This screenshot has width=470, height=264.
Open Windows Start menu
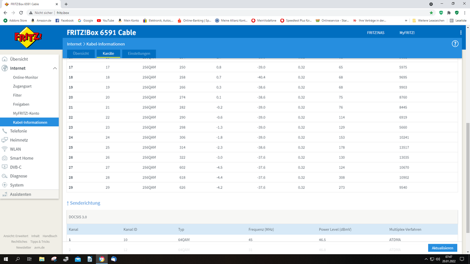click(x=6, y=259)
